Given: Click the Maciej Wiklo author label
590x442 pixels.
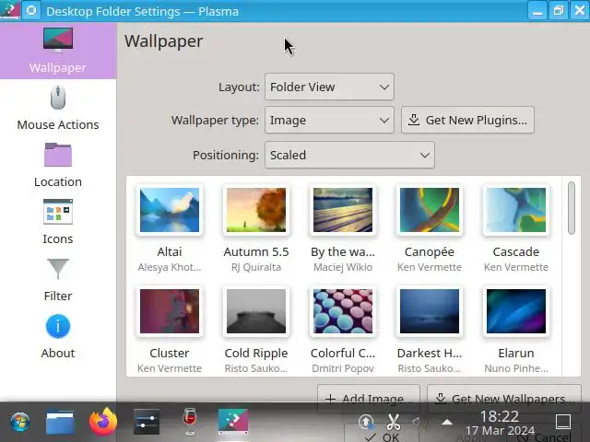Looking at the screenshot, I should coord(343,267).
